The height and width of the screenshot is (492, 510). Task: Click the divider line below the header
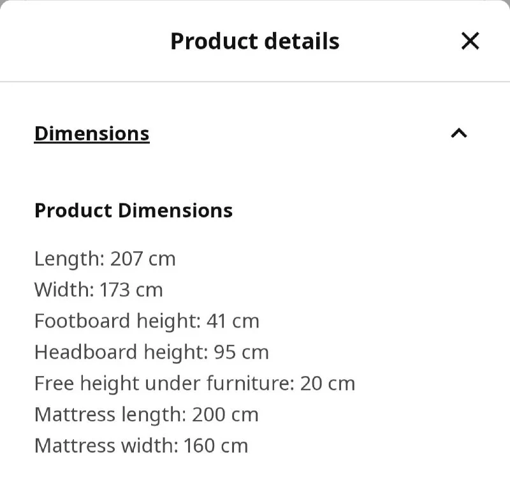coord(255,82)
